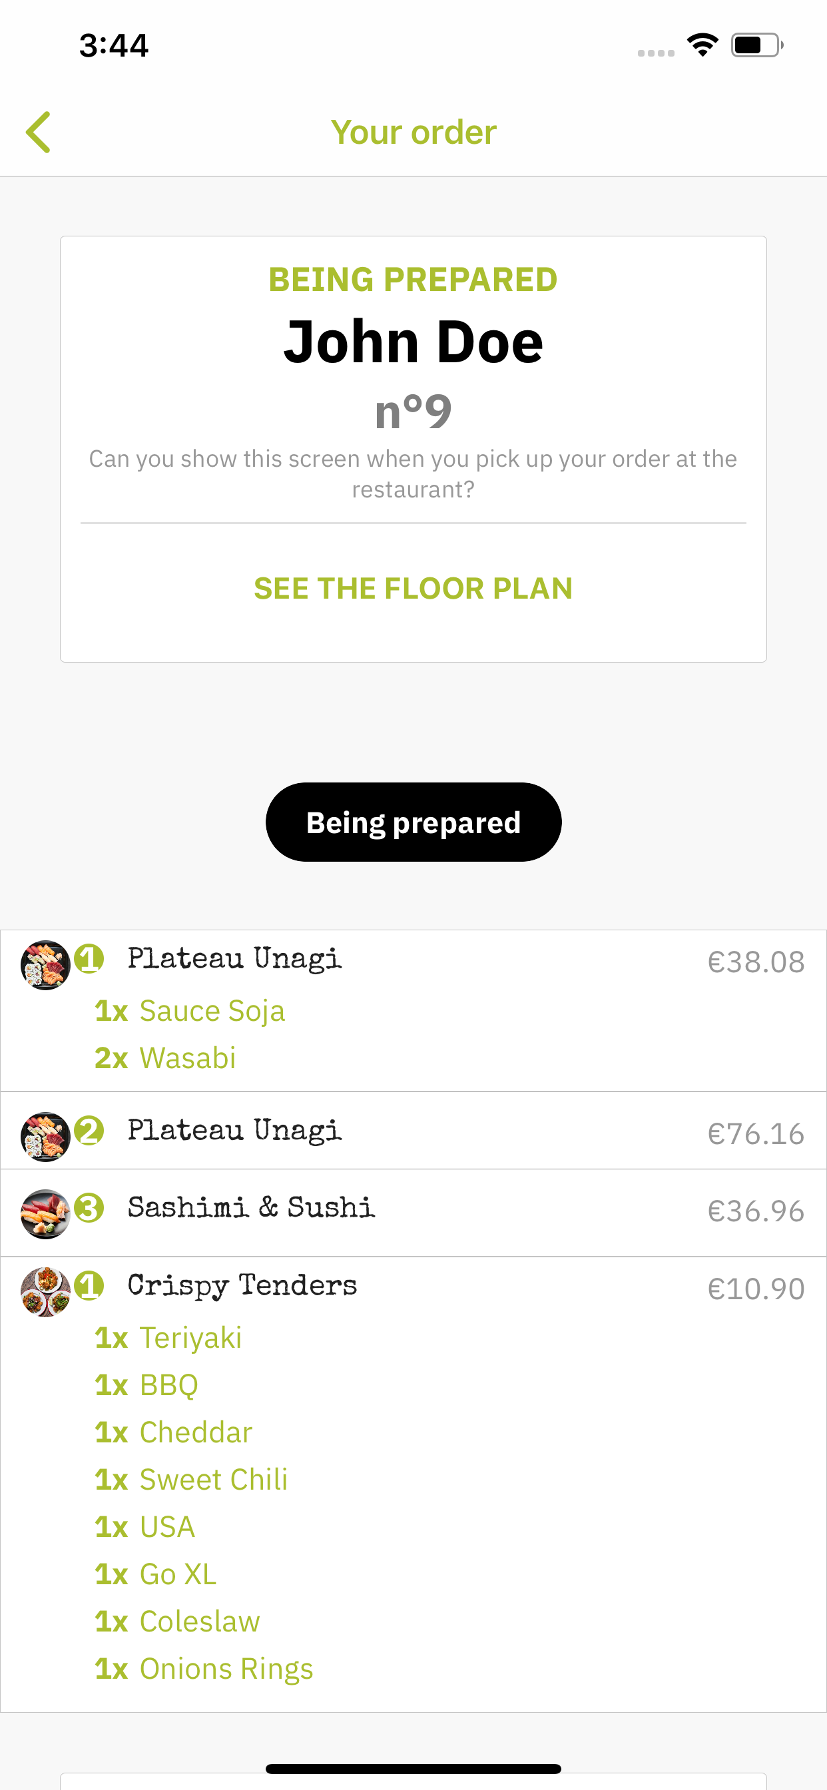Tap quantity badge 3 beside Sashimi & Sushi
The height and width of the screenshot is (1790, 827).
[89, 1208]
